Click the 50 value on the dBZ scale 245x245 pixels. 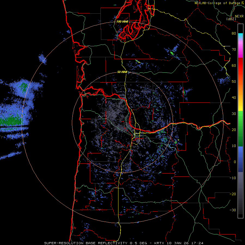234,82
